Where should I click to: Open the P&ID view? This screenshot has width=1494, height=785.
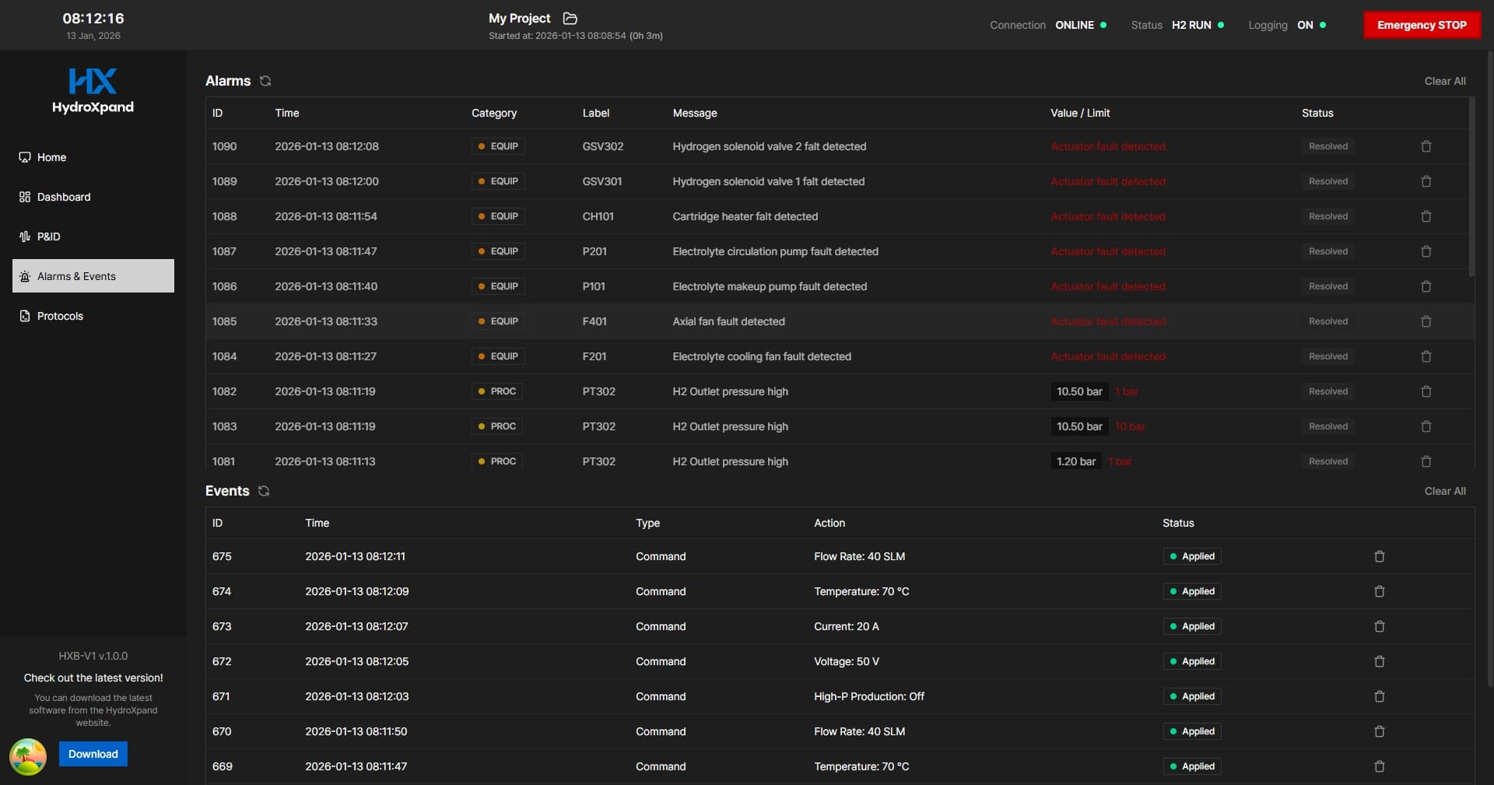pos(48,237)
